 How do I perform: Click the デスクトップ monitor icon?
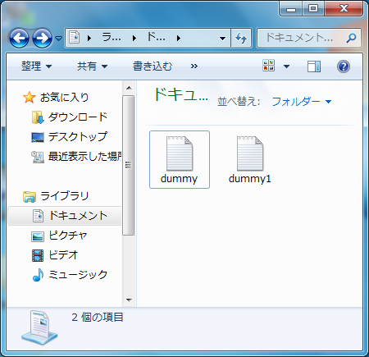click(38, 137)
